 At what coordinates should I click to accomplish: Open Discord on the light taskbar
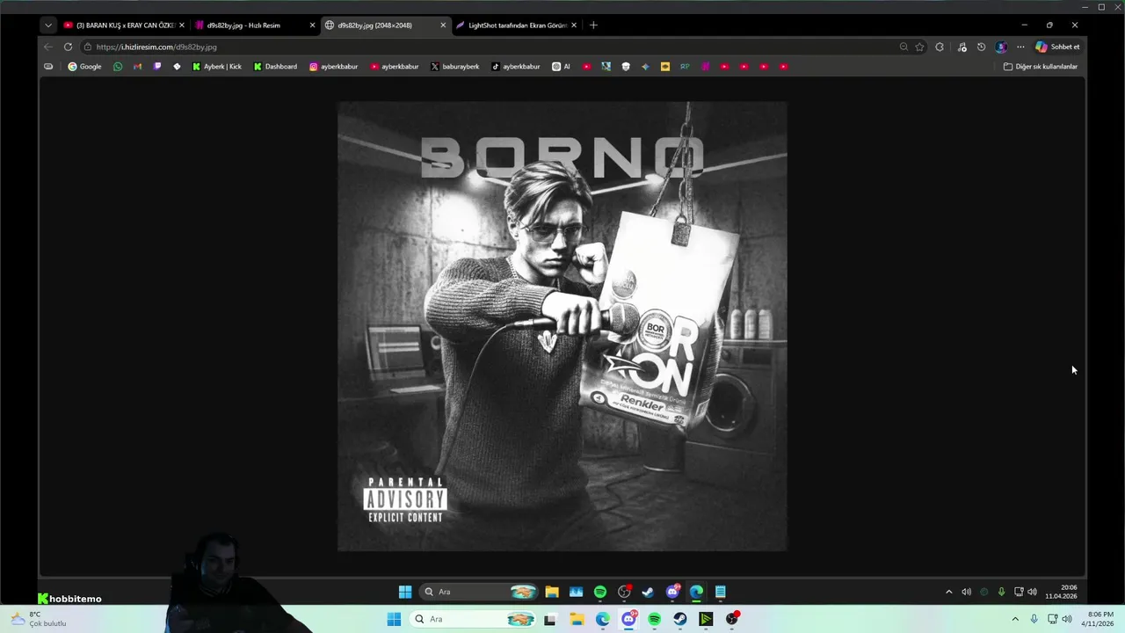pyautogui.click(x=629, y=619)
